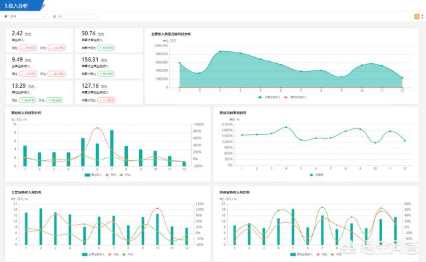The height and width of the screenshot is (262, 426).
Task: Click the orange settings icon at top right
Action: point(417,17)
